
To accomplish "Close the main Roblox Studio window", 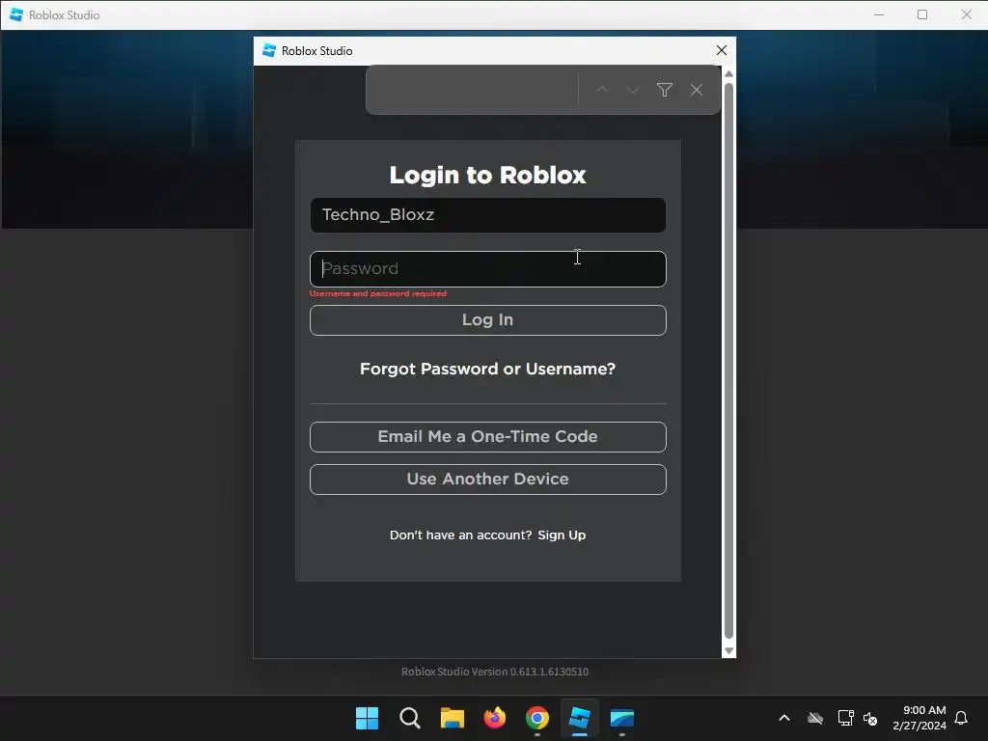I will 966,14.
